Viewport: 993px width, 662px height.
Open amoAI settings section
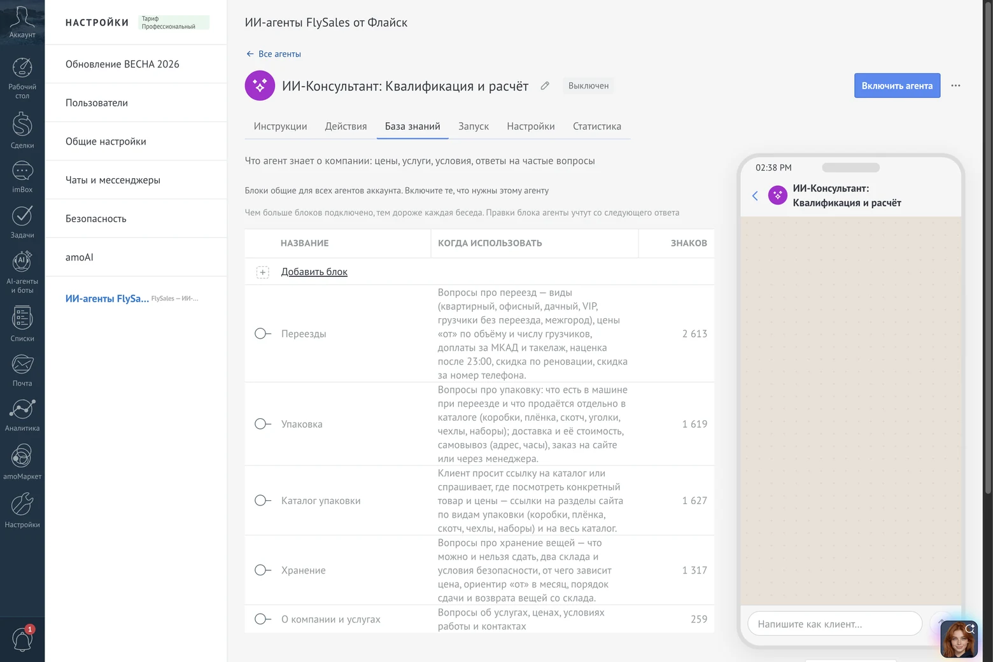point(136,257)
